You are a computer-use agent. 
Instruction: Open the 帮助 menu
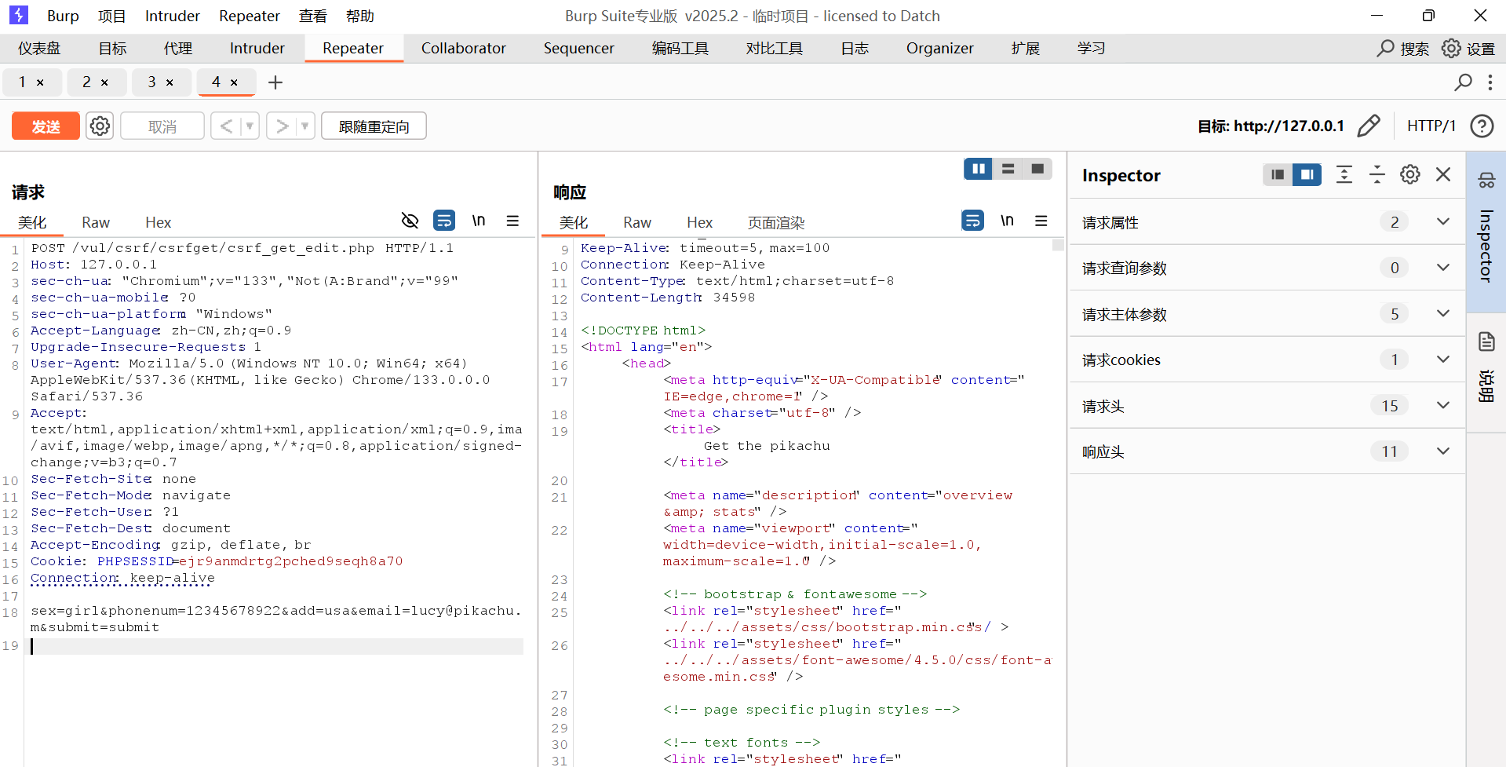(x=360, y=16)
